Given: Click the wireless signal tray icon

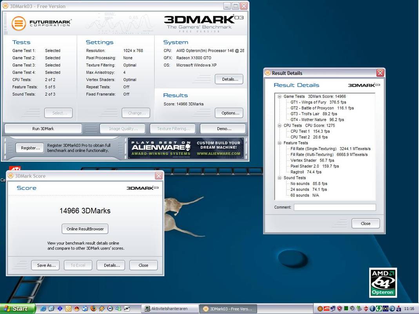Looking at the screenshot, I should click(386, 309).
